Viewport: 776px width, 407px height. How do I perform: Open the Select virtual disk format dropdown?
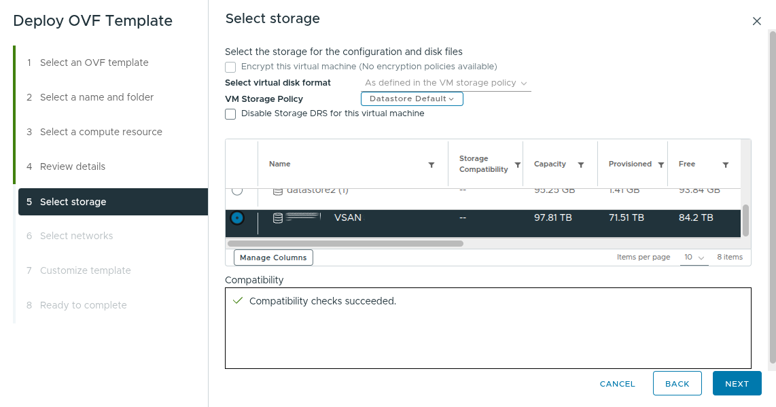click(445, 82)
